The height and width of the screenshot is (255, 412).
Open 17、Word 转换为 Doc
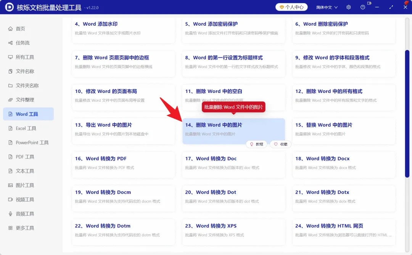(233, 165)
